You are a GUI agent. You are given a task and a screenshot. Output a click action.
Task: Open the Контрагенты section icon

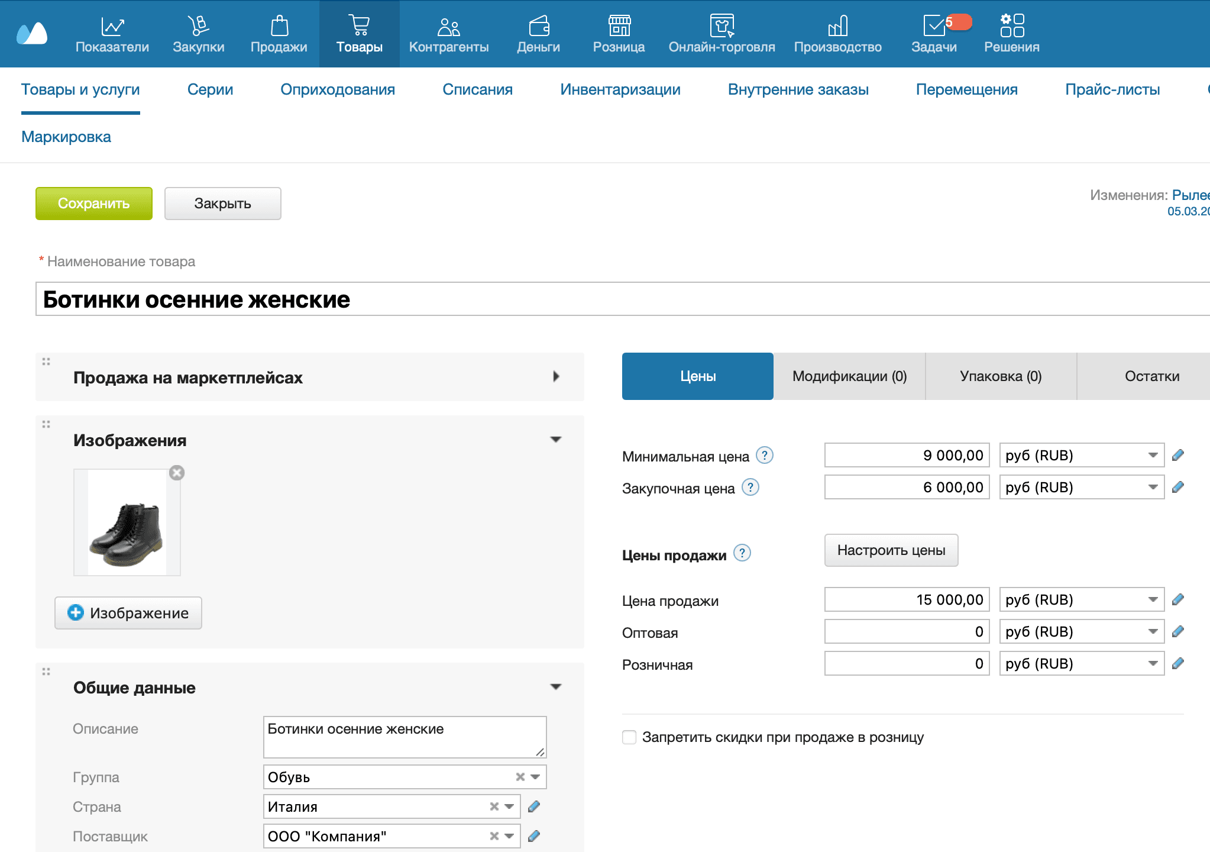tap(448, 25)
